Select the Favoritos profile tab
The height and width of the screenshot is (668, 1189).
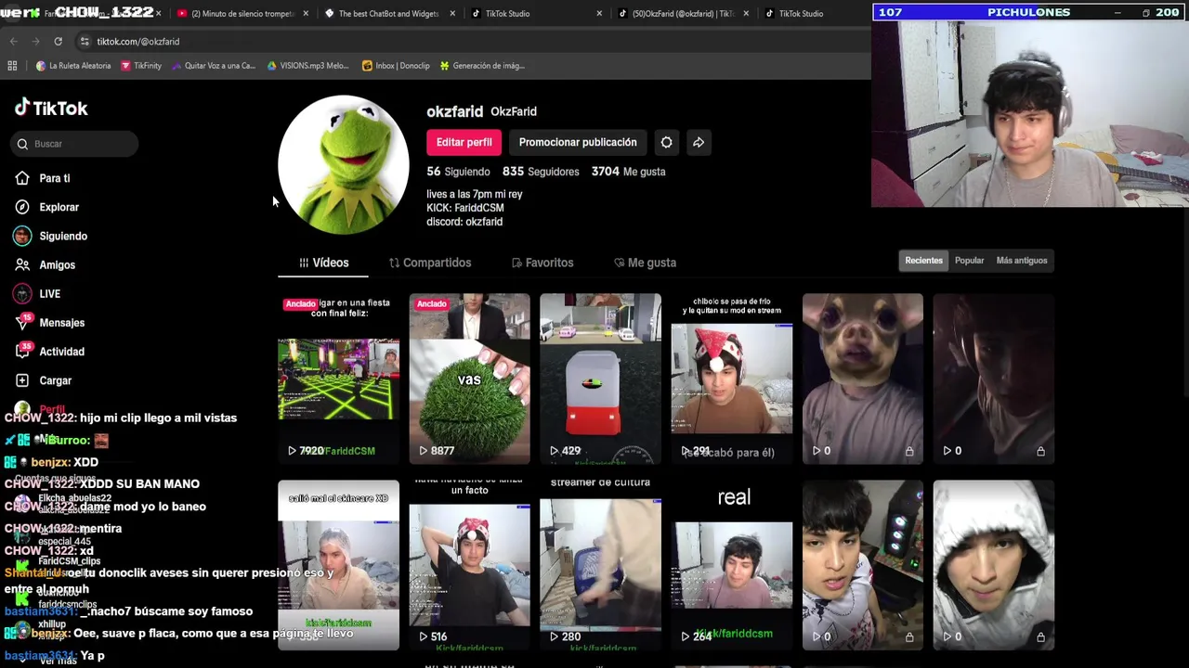tap(542, 263)
